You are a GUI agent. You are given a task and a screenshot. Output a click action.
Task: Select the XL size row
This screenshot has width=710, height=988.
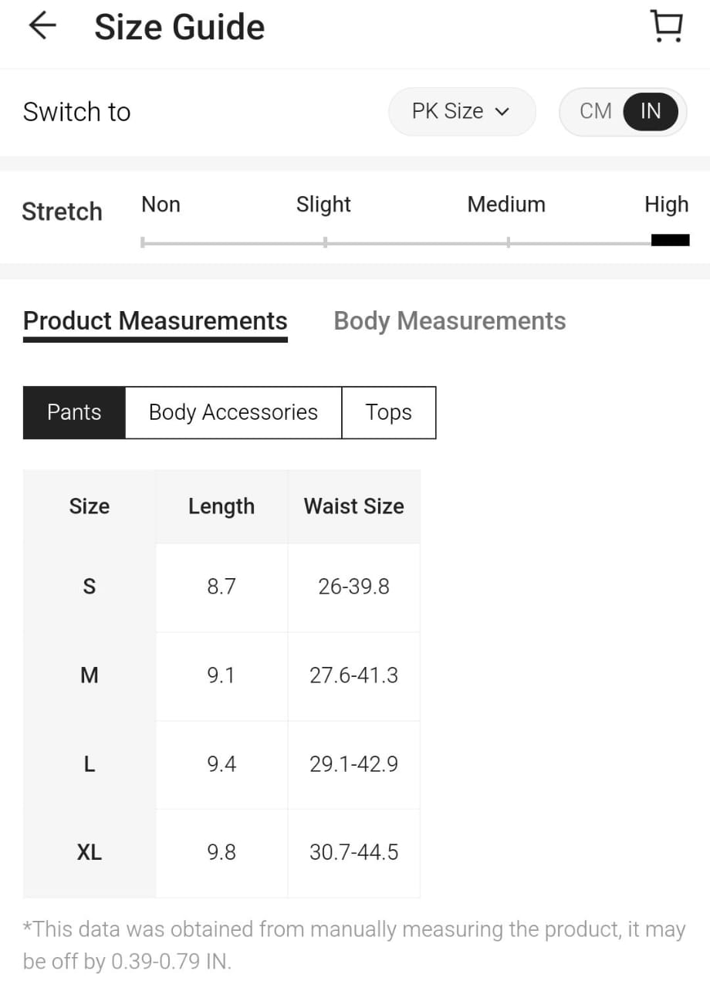(90, 852)
